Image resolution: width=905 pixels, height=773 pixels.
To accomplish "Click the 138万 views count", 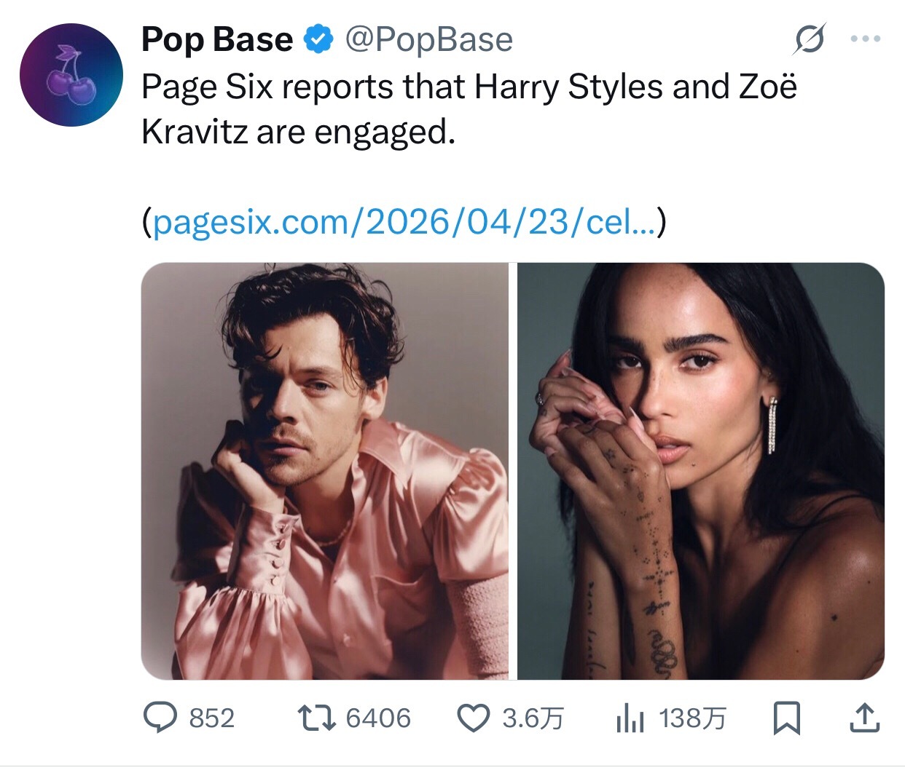I will 692,718.
